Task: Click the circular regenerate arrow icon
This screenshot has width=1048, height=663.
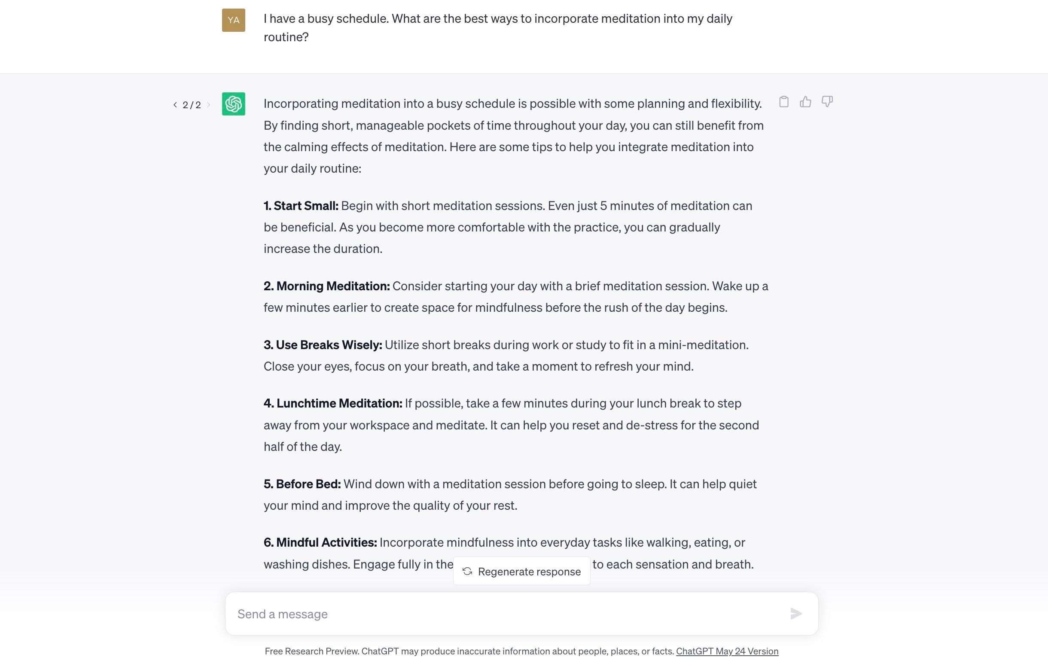Action: click(468, 571)
